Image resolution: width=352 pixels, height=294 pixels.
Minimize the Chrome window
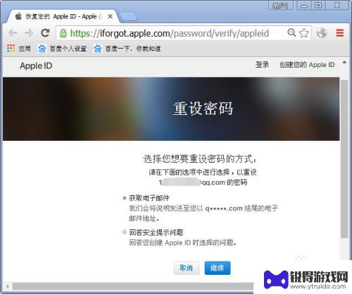(x=304, y=6)
